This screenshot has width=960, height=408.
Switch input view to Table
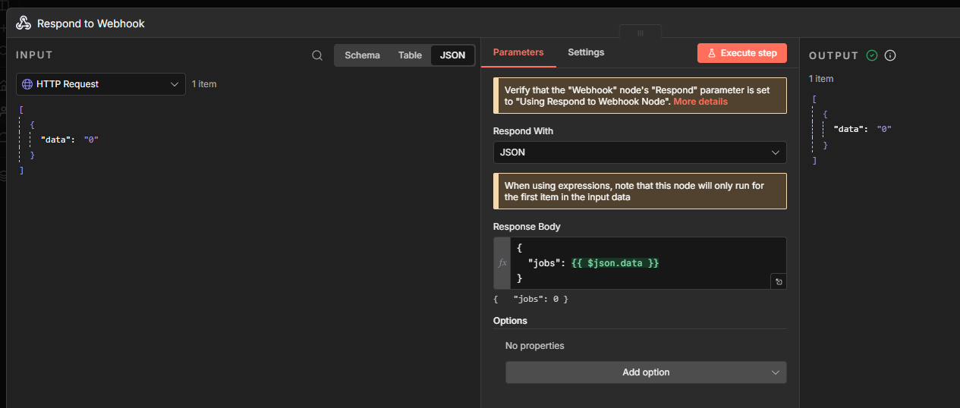(x=410, y=55)
